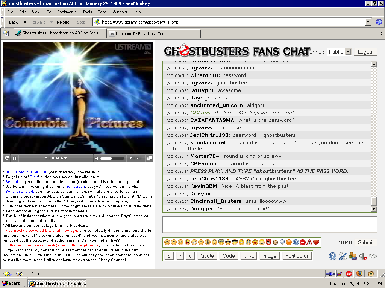This screenshot has width=385, height=288.
Task: Pause the Ustream video playback
Action: pyautogui.click(x=15, y=158)
